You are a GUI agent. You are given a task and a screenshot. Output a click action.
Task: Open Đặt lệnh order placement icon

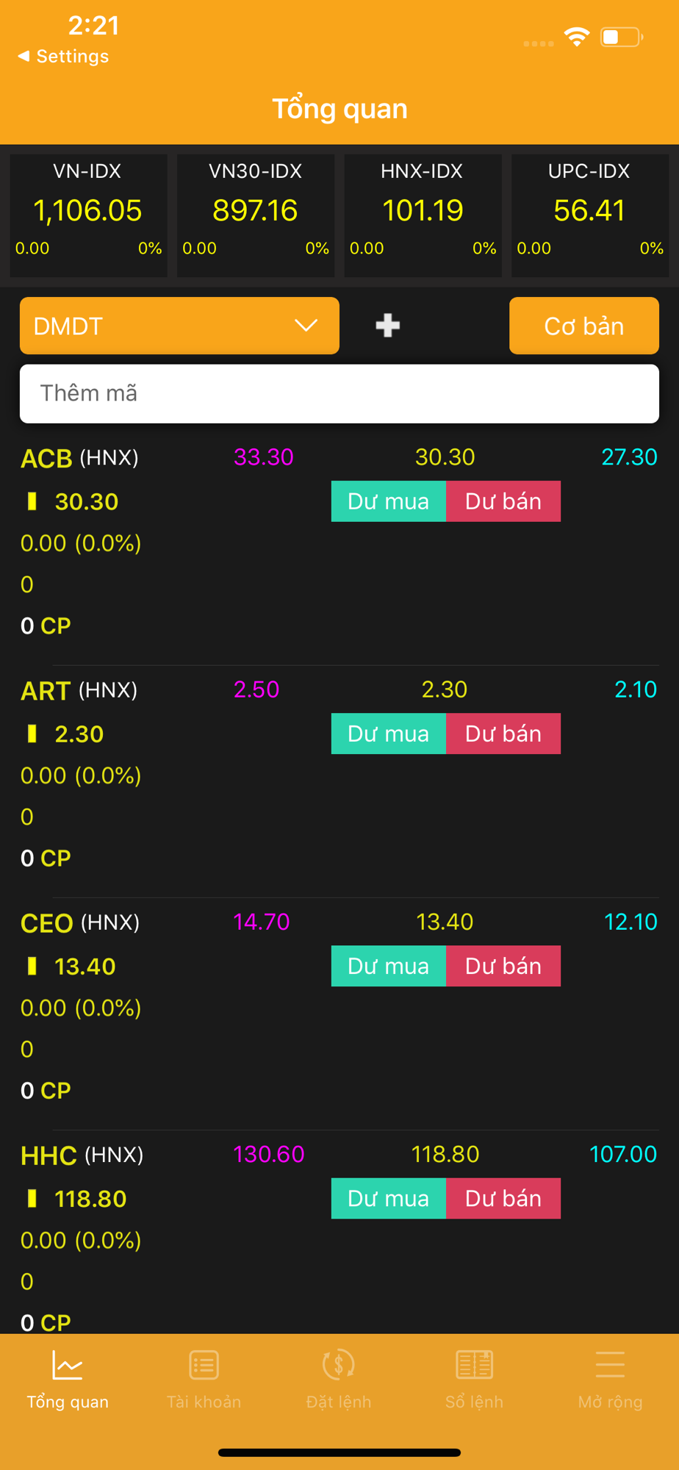(339, 1366)
